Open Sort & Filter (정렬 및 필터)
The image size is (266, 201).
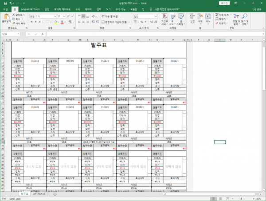[x=236, y=18]
